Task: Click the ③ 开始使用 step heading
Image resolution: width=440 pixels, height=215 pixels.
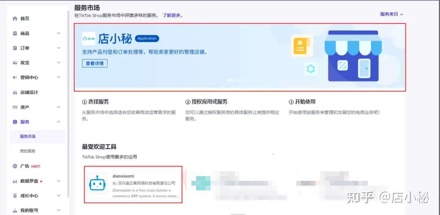Action: point(302,102)
